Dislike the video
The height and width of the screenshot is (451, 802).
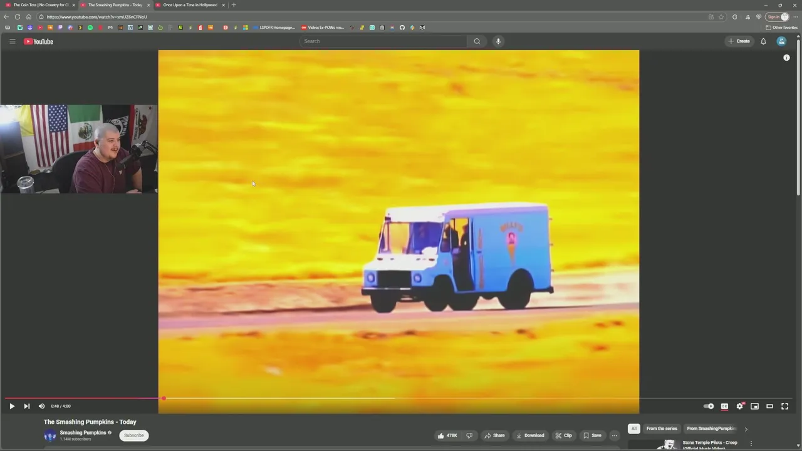coord(469,435)
